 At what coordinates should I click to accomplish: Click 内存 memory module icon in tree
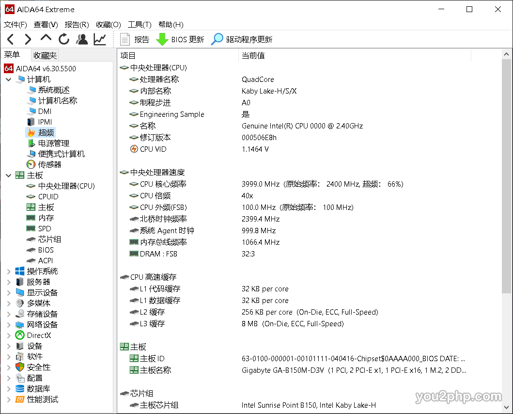click(x=31, y=218)
